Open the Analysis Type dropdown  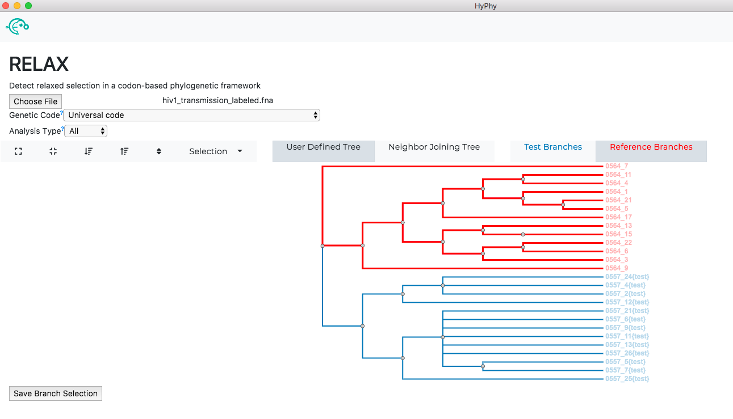[x=86, y=131]
